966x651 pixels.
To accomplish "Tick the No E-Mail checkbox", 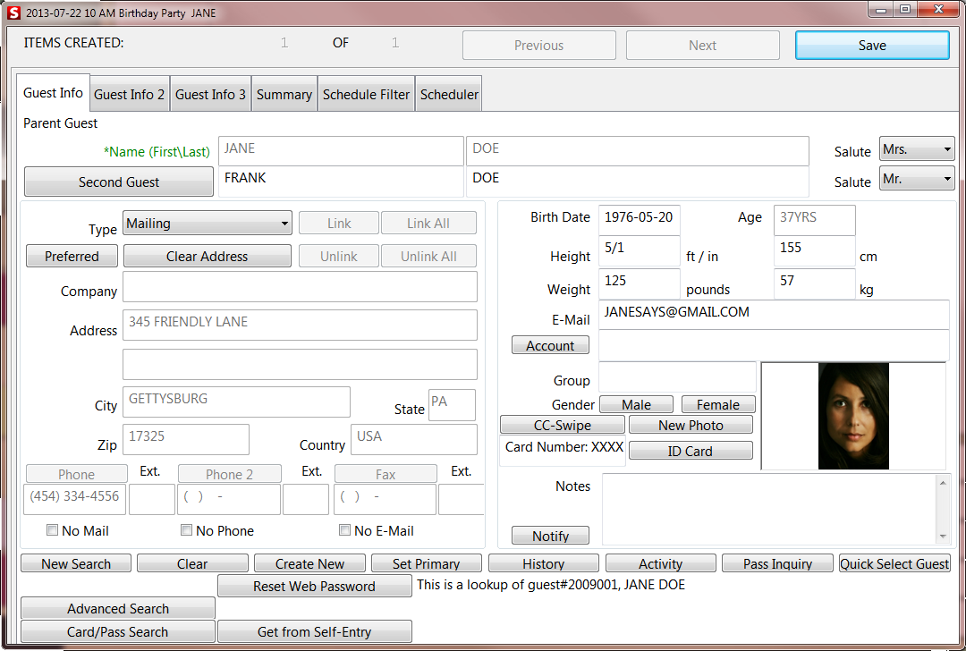I will pos(345,529).
